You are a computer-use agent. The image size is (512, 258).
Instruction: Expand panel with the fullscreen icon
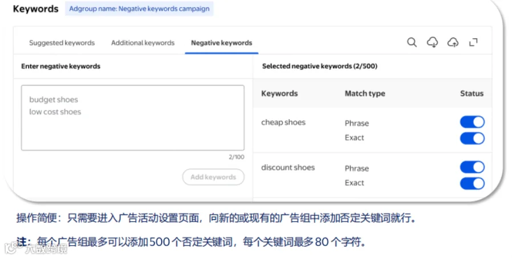click(473, 42)
